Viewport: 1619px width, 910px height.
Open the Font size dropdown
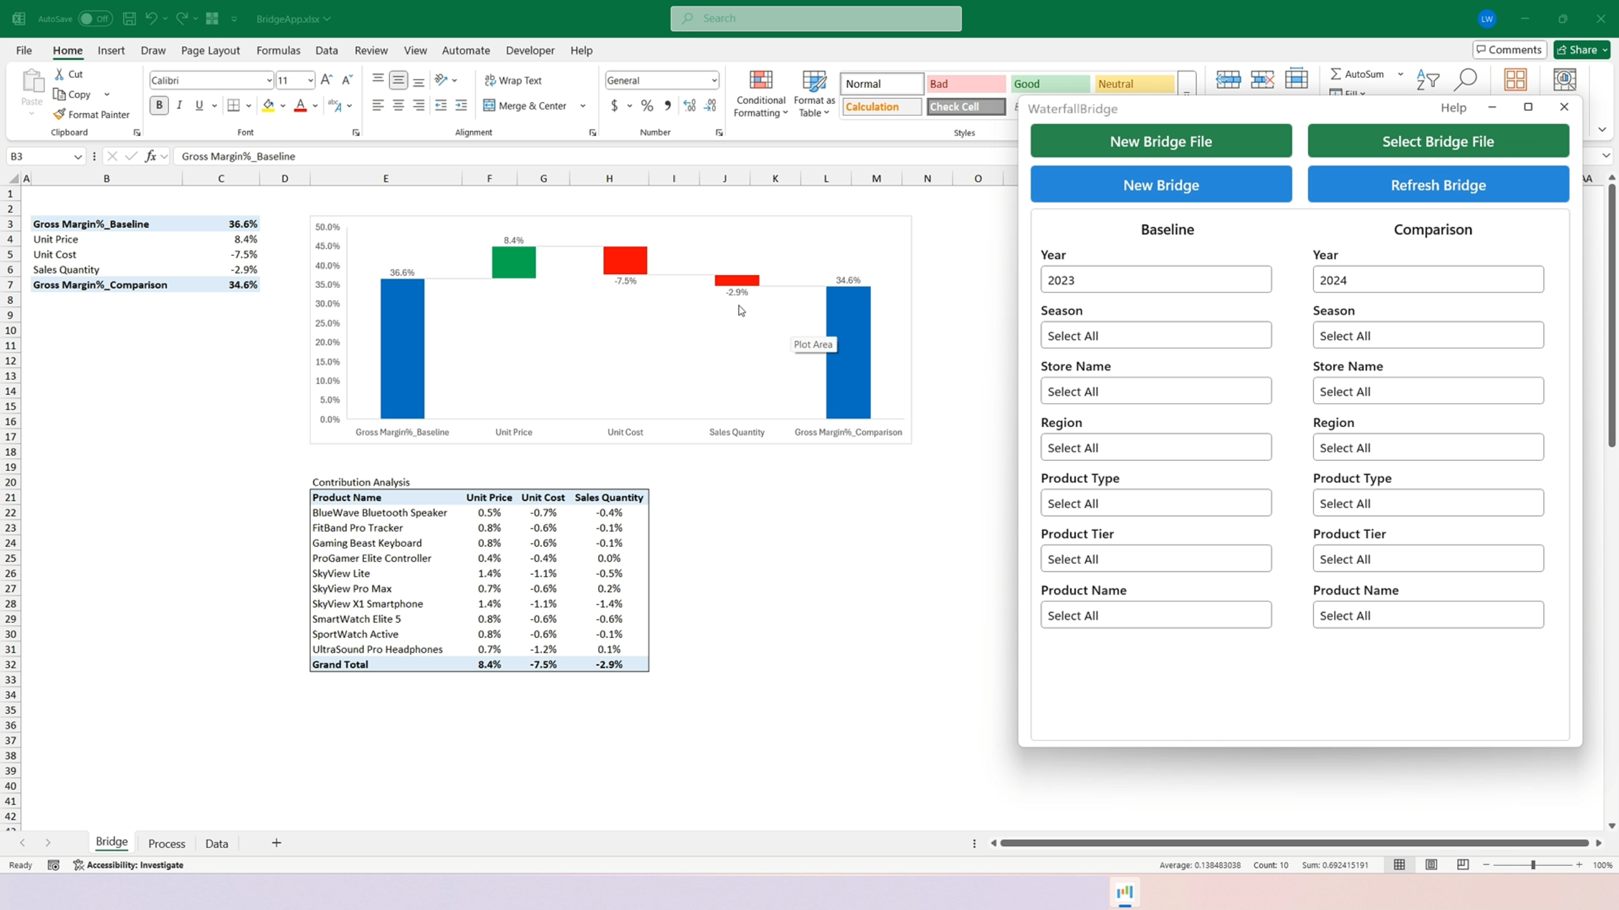(x=310, y=80)
